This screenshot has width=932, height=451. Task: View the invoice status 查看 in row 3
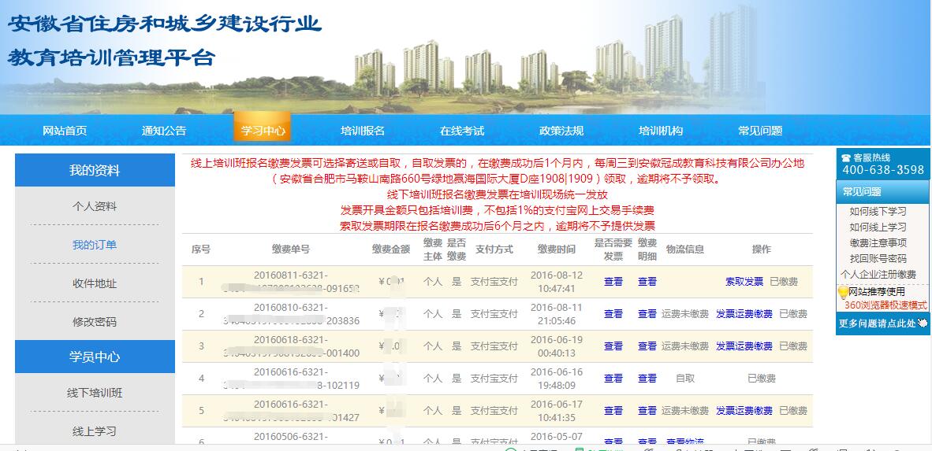point(613,346)
